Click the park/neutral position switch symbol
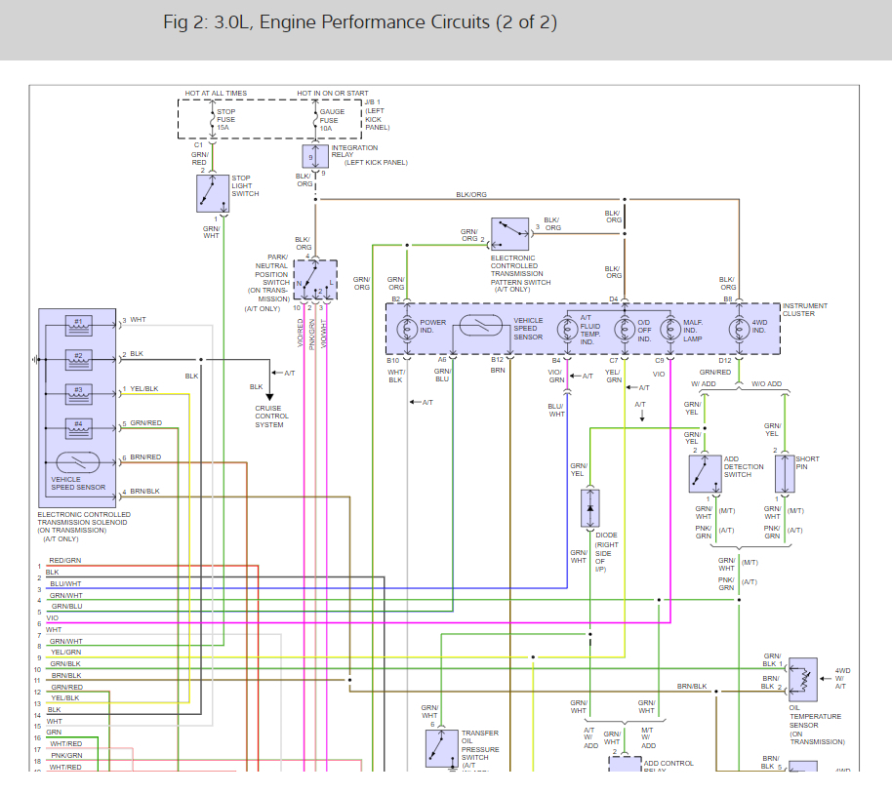This screenshot has width=892, height=794. coord(314,280)
